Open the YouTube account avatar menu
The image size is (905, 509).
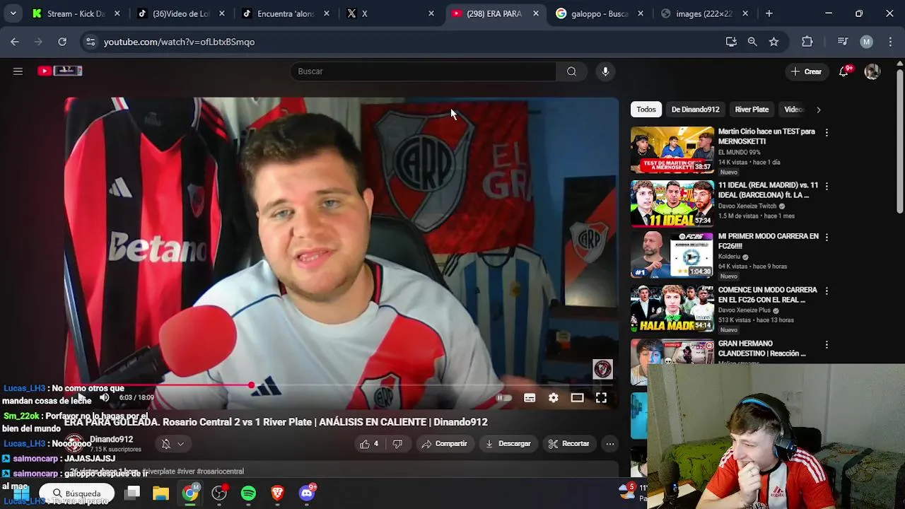872,71
